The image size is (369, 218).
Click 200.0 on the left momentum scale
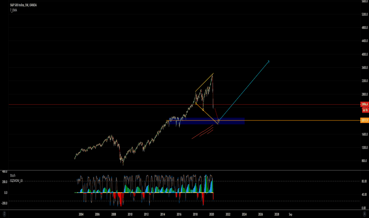(x=5, y=182)
